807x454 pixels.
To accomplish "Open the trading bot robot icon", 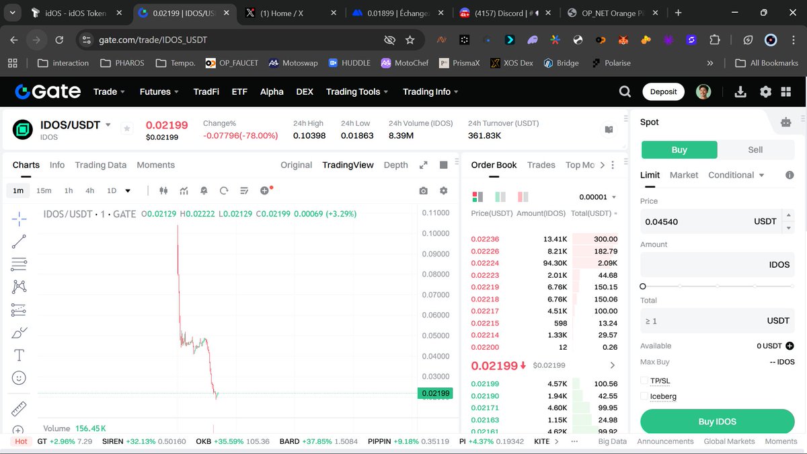I will point(785,122).
